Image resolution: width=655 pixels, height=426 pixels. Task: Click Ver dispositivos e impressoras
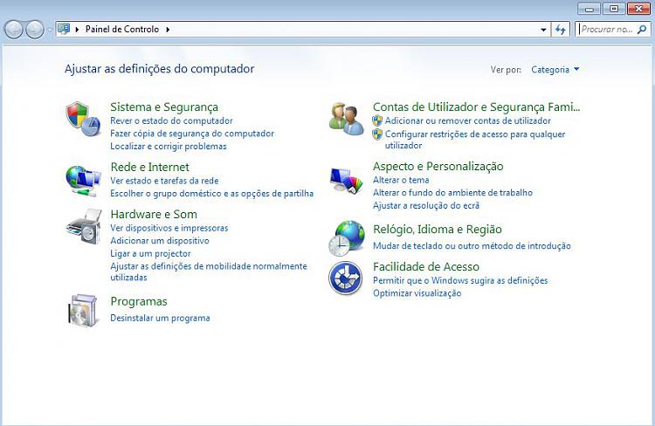click(169, 228)
